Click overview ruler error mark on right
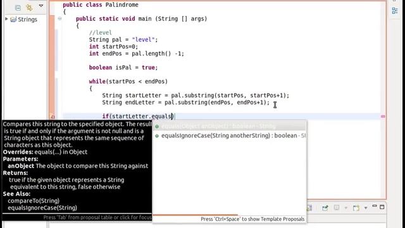405x228 pixels. click(x=383, y=117)
